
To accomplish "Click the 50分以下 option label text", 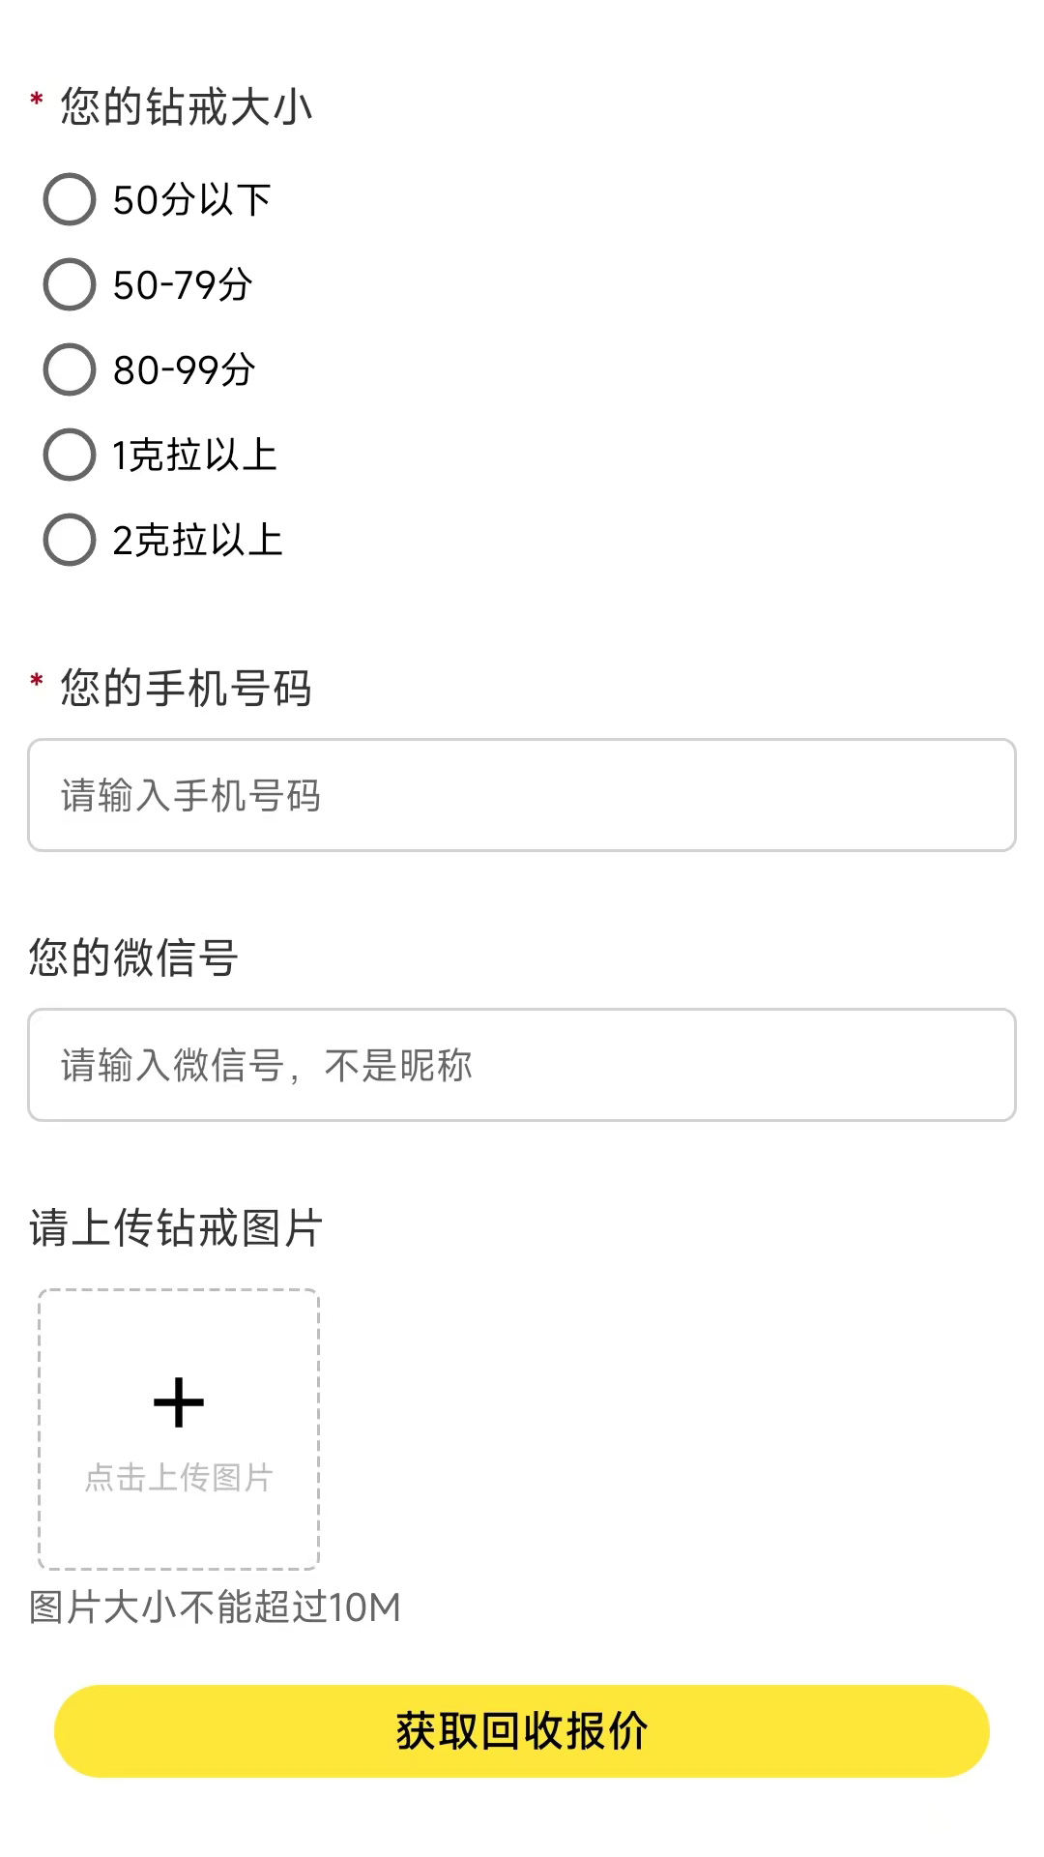I will pos(191,200).
